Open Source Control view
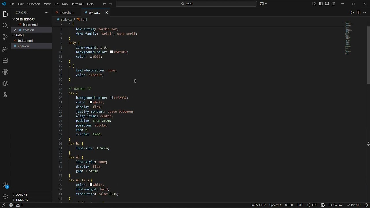Screen dimensions: 370x208 (x=5, y=37)
